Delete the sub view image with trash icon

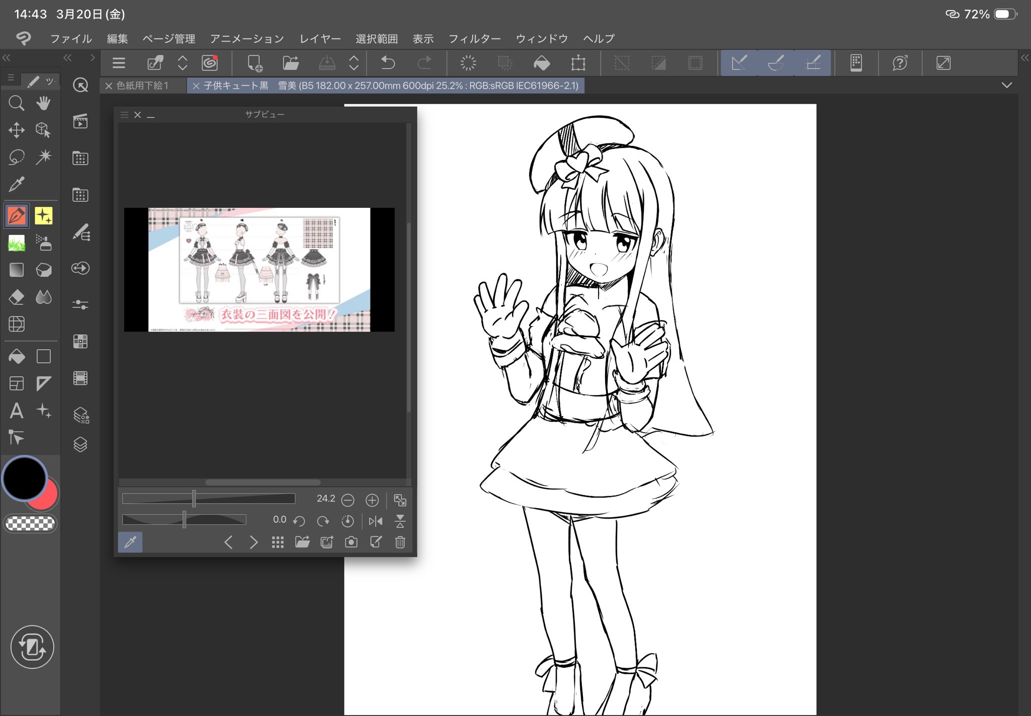point(400,542)
